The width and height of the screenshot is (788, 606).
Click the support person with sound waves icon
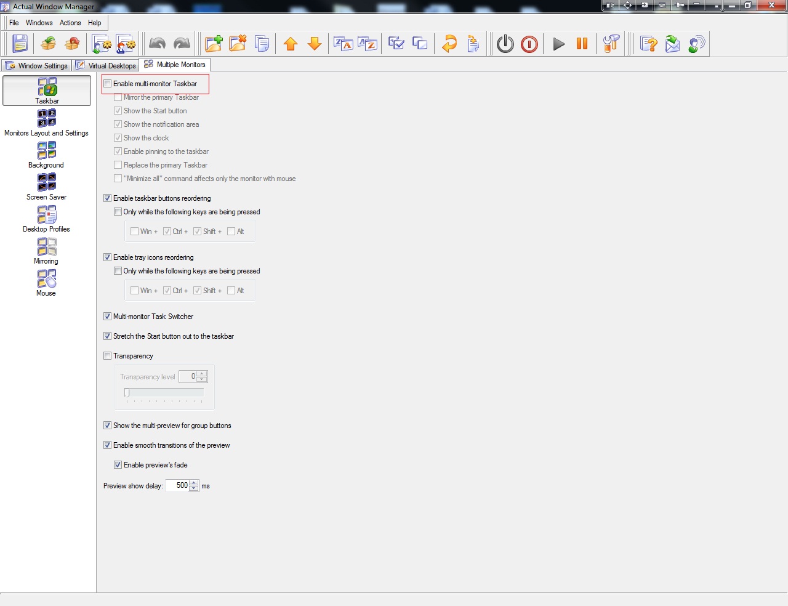pyautogui.click(x=696, y=44)
